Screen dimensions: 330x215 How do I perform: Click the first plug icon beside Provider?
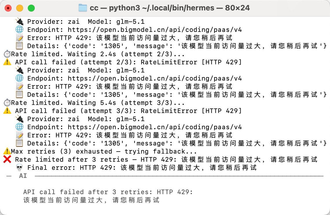[x=19, y=21]
